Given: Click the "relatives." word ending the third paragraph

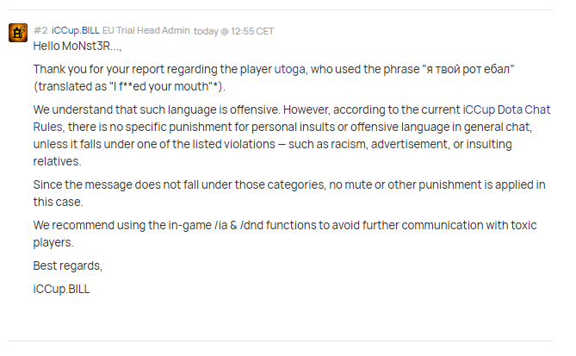Looking at the screenshot, I should [57, 161].
